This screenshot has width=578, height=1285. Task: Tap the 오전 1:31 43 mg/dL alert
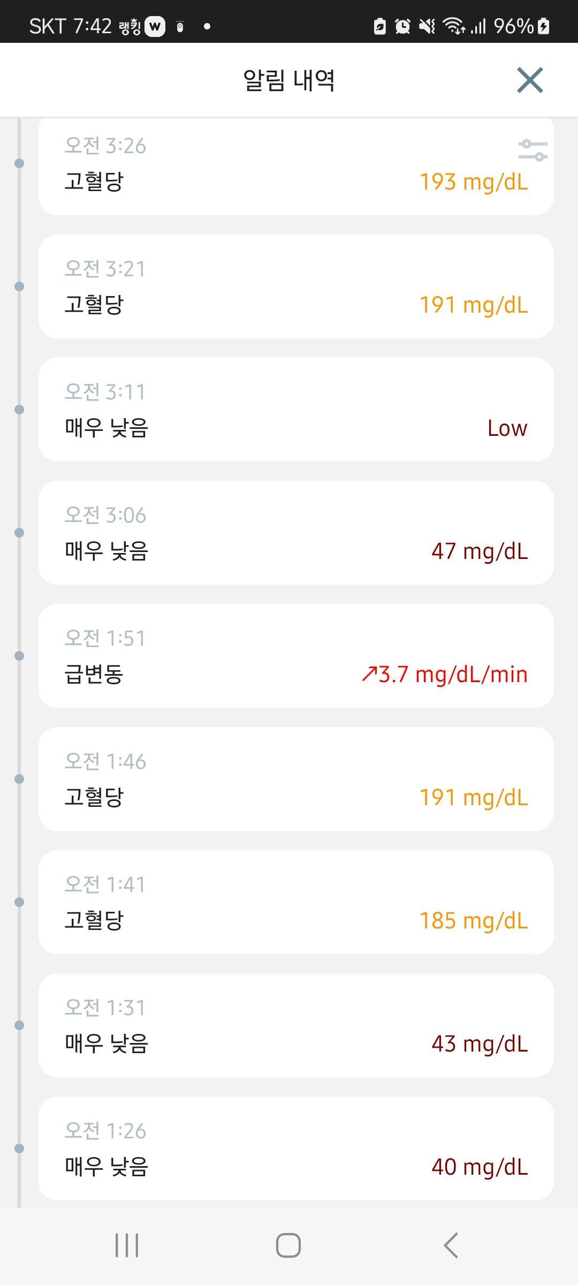tap(296, 1025)
